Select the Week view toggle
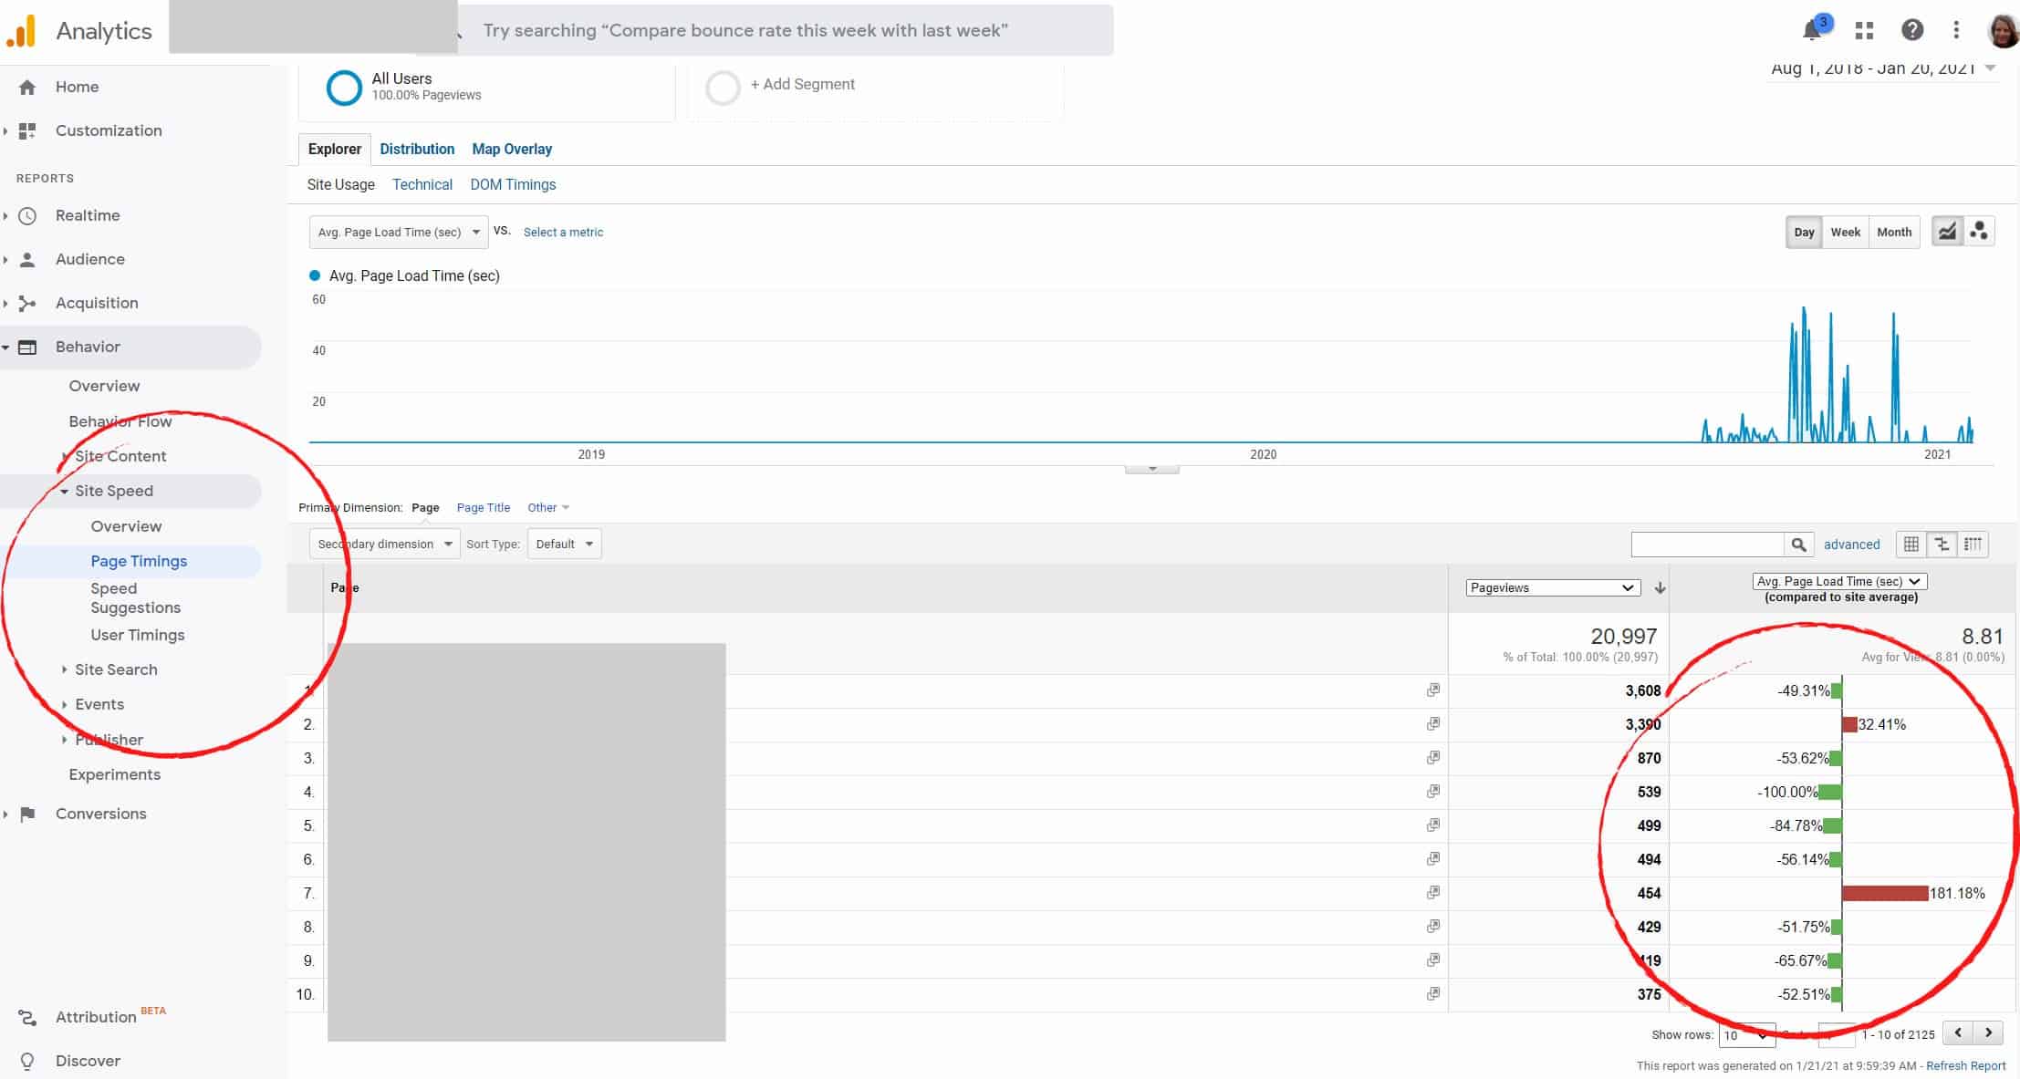Screen dimensions: 2020x1079 click(x=1845, y=231)
